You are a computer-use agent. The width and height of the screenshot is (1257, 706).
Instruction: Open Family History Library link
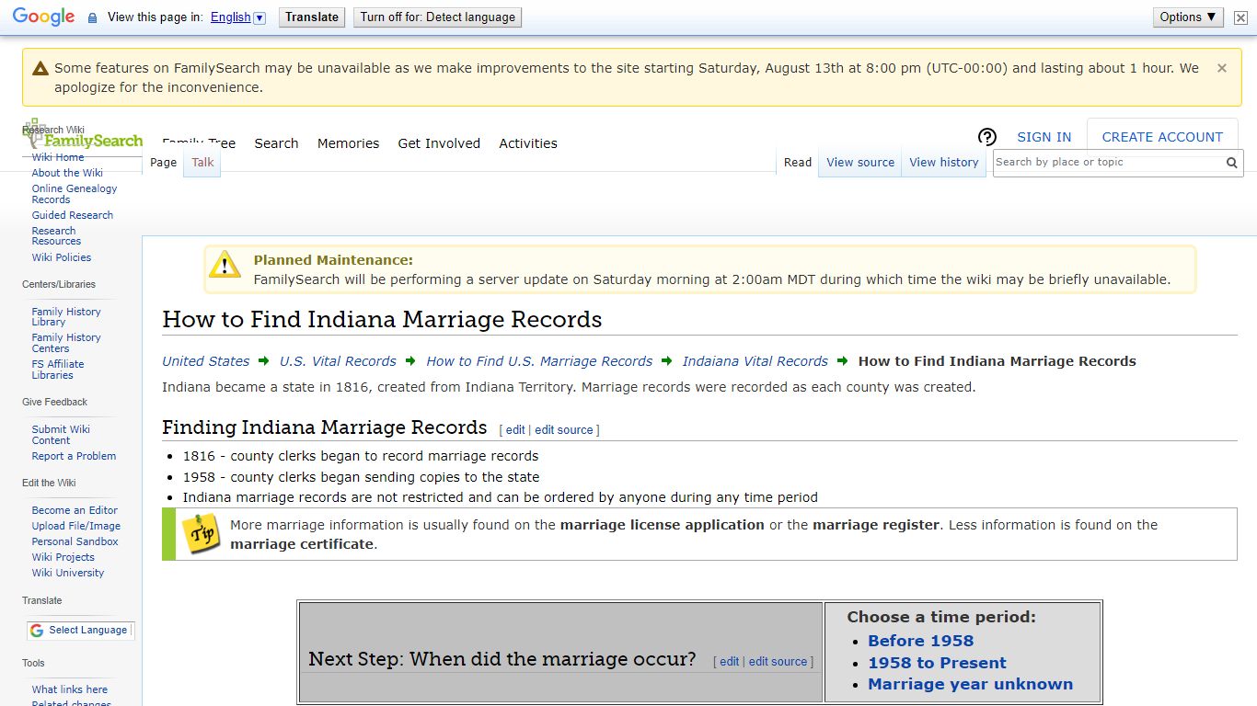coord(66,317)
